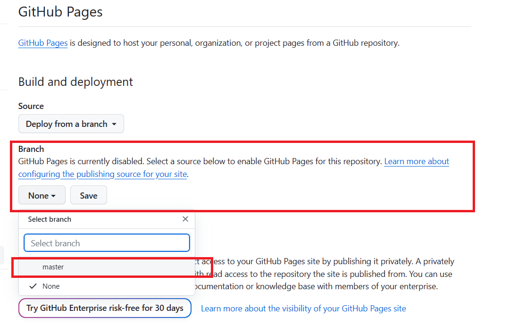This screenshot has width=509, height=334.
Task: Focus the Select branch filter field
Action: 107,243
